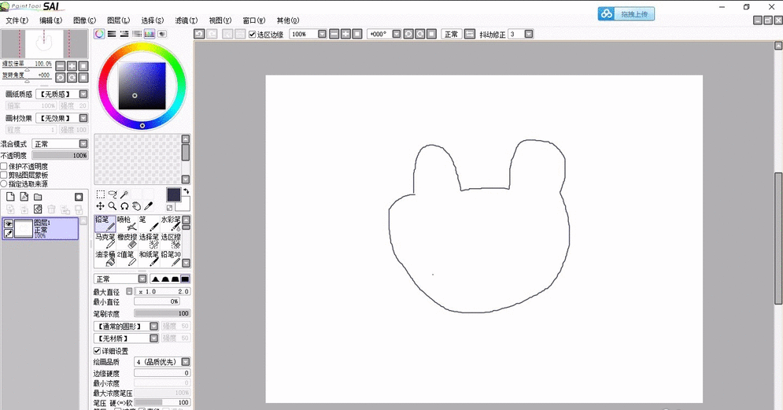Select the 橡皮擦 (Eraser) tool
This screenshot has width=783, height=410.
coord(127,241)
